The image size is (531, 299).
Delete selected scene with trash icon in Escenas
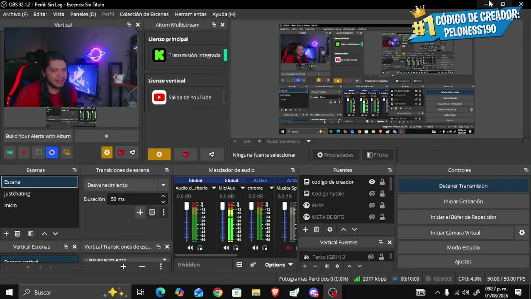17,234
